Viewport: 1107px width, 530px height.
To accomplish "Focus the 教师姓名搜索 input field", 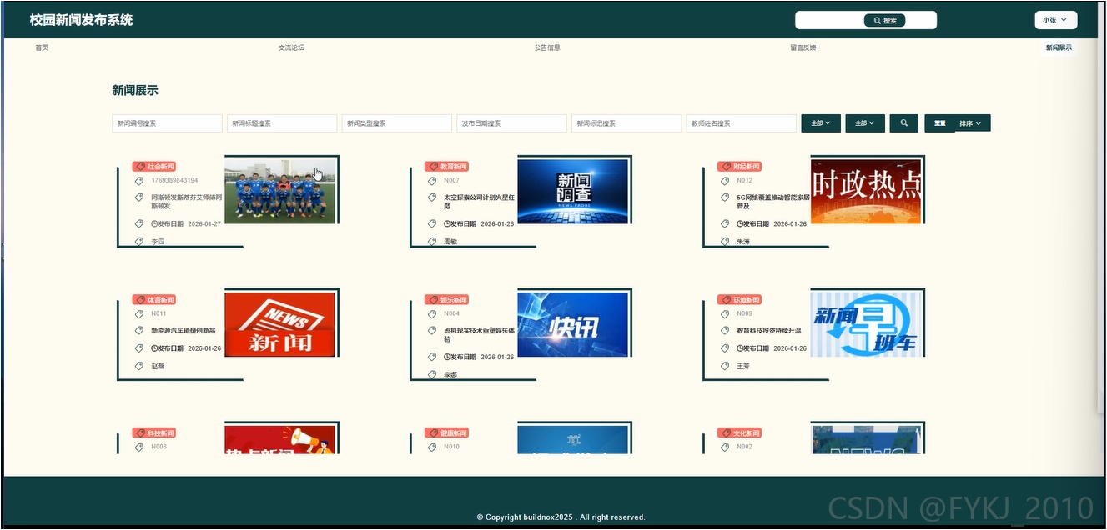I will [x=742, y=123].
